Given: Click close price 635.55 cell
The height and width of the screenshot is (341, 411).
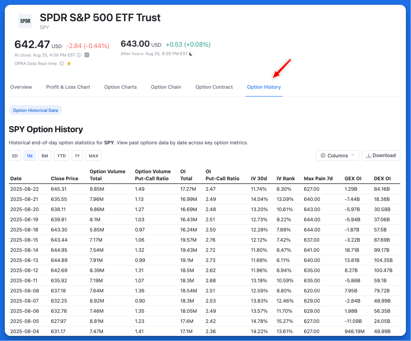Looking at the screenshot, I should point(59,199).
